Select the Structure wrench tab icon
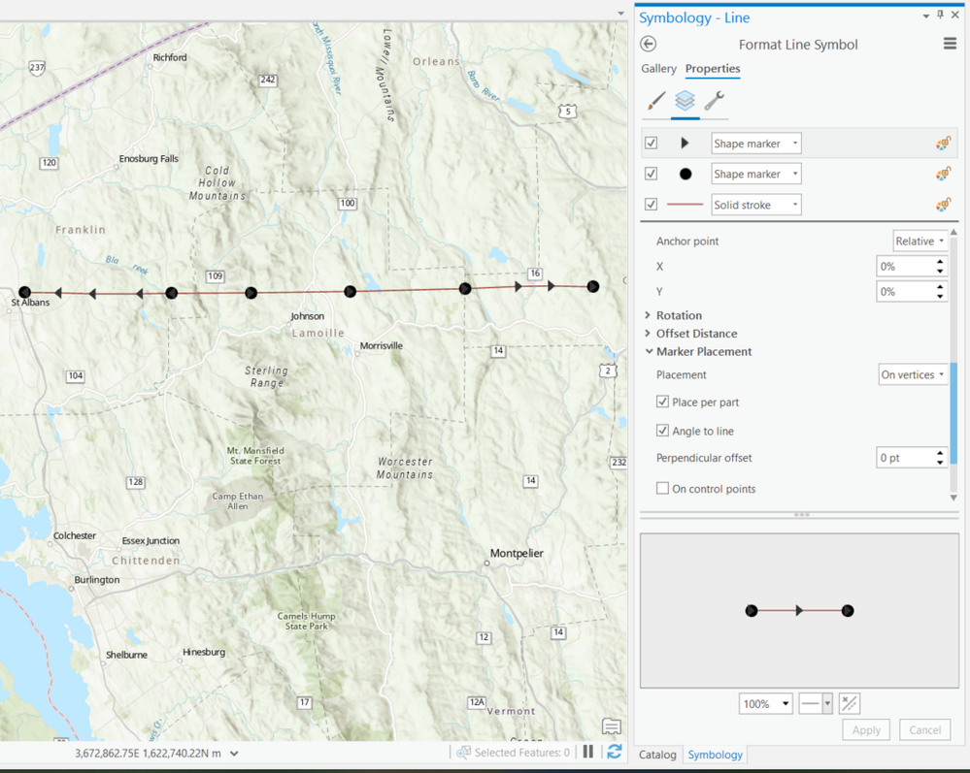The image size is (970, 773). tap(714, 101)
